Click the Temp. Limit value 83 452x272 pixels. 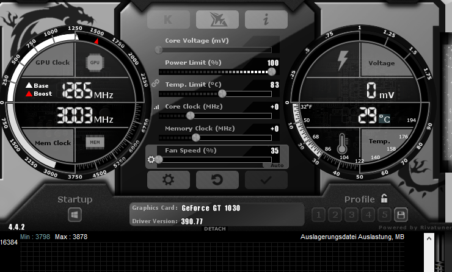[275, 85]
